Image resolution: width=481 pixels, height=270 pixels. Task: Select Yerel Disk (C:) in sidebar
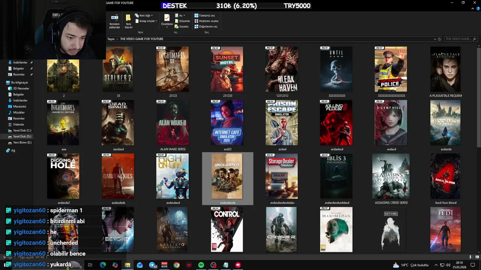pos(20,130)
